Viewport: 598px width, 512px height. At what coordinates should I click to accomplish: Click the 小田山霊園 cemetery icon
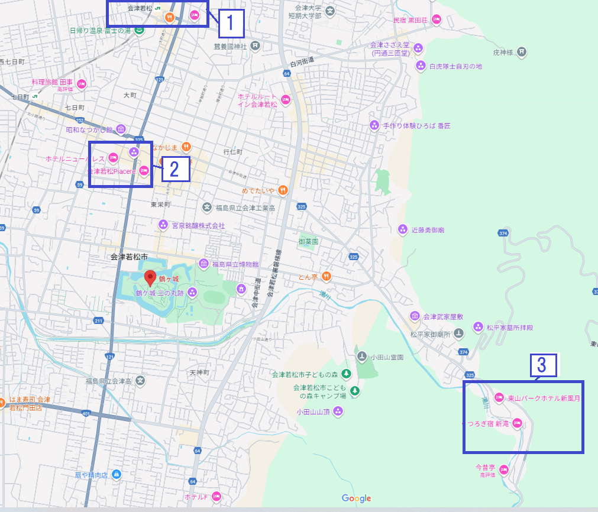(361, 357)
